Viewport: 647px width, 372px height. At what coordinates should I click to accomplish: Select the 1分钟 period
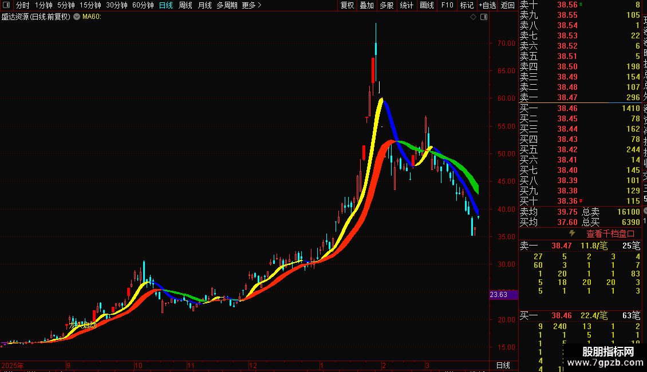click(44, 5)
